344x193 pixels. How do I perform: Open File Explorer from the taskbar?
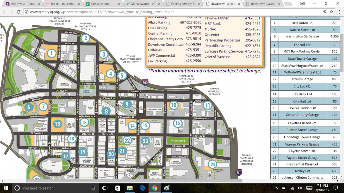[130, 188]
